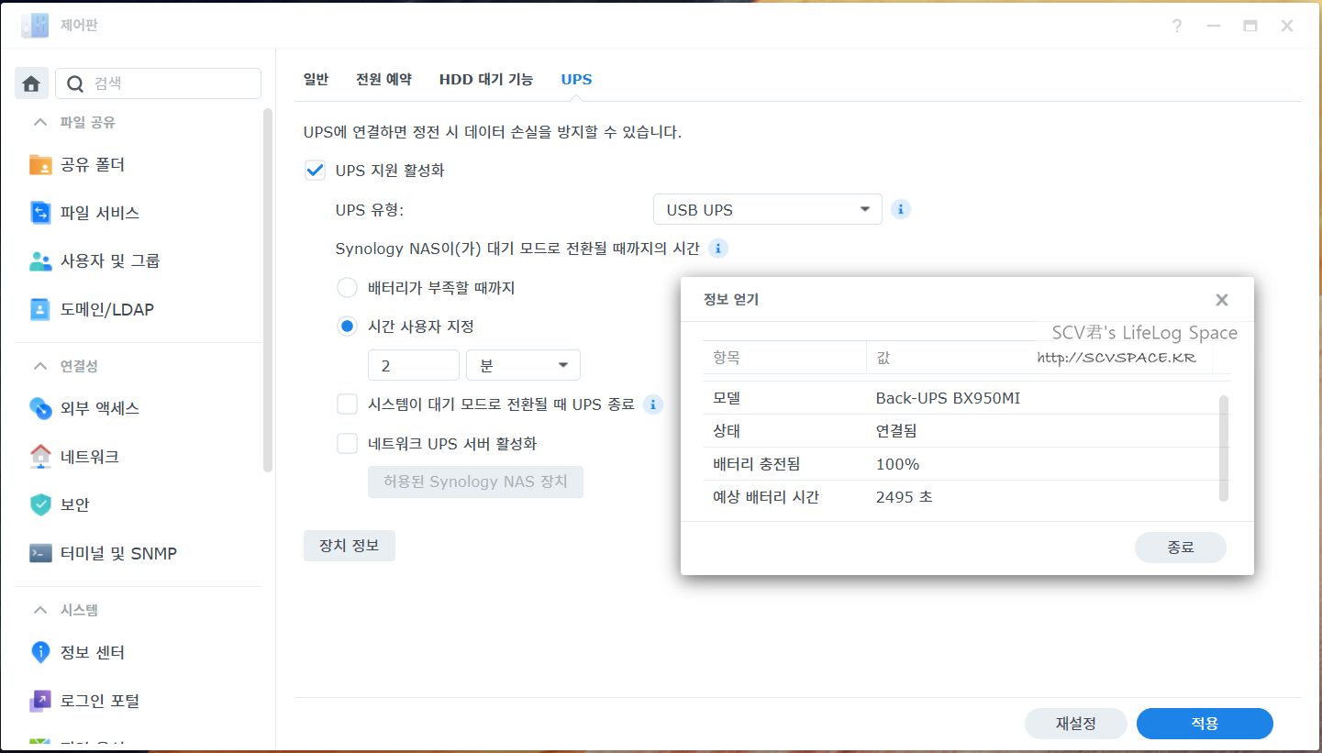Click the Back-UPS BX950MI model value
Image resolution: width=1322 pixels, height=753 pixels.
(x=948, y=398)
